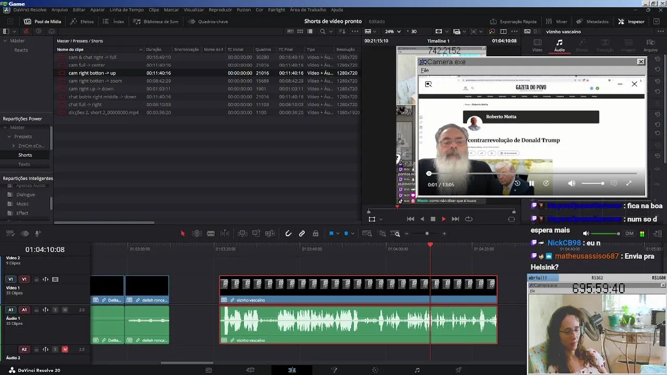Select the Shorts bin
This screenshot has width=667, height=375.
click(x=25, y=155)
